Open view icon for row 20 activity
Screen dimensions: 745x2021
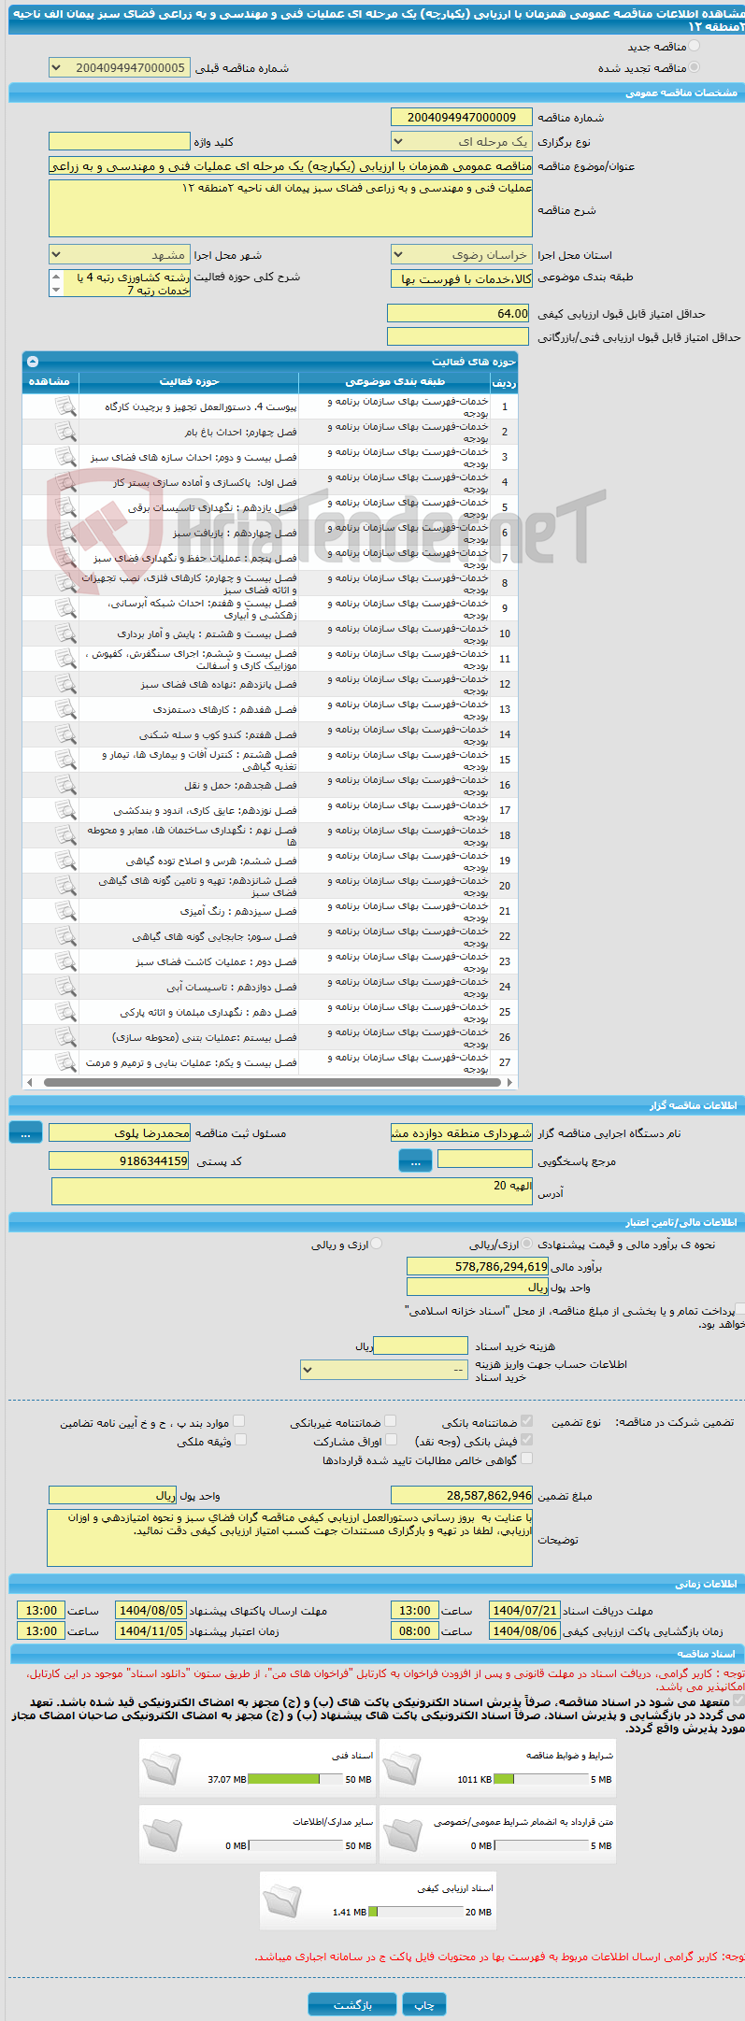click(65, 886)
